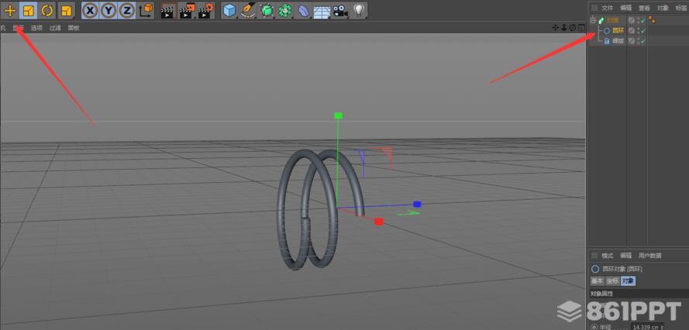Image resolution: width=689 pixels, height=330 pixels.
Task: Add a Cube primitive object
Action: pos(229,11)
